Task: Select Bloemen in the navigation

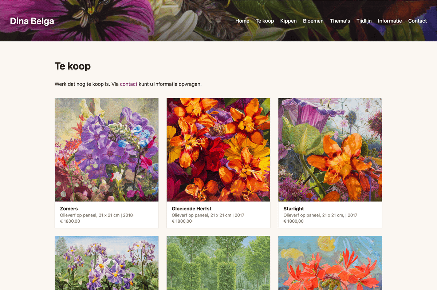Action: click(313, 21)
